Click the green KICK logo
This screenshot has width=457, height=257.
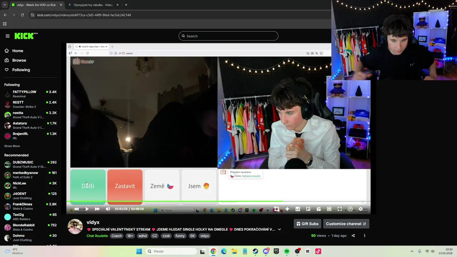click(26, 36)
